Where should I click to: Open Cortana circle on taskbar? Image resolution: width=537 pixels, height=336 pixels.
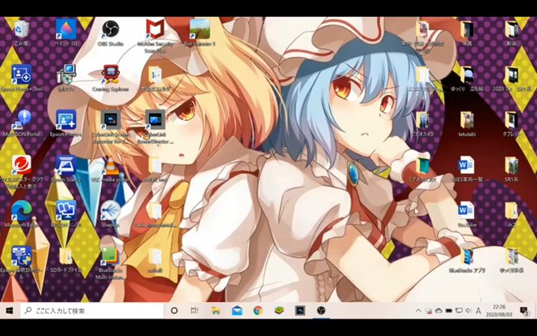pyautogui.click(x=174, y=311)
